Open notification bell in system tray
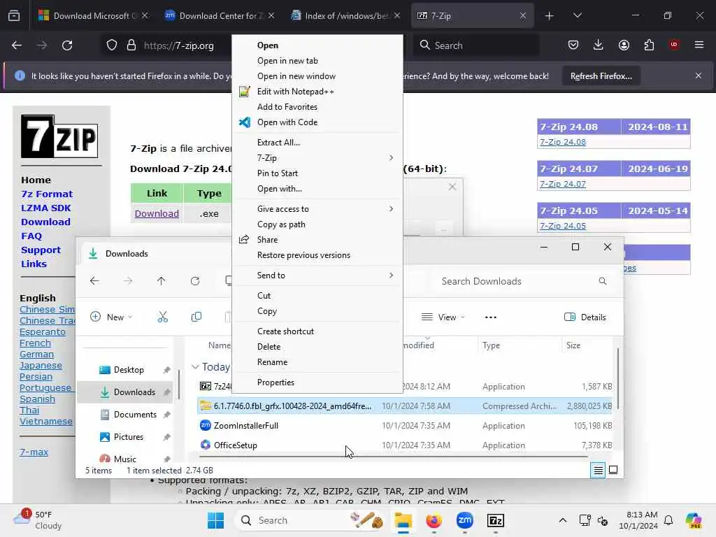Screen dimensions: 716x537 [668, 520]
